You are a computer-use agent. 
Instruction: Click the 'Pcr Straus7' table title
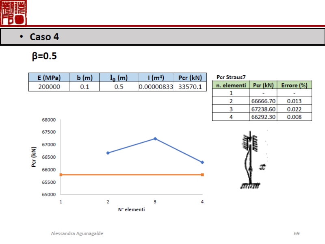(x=231, y=77)
